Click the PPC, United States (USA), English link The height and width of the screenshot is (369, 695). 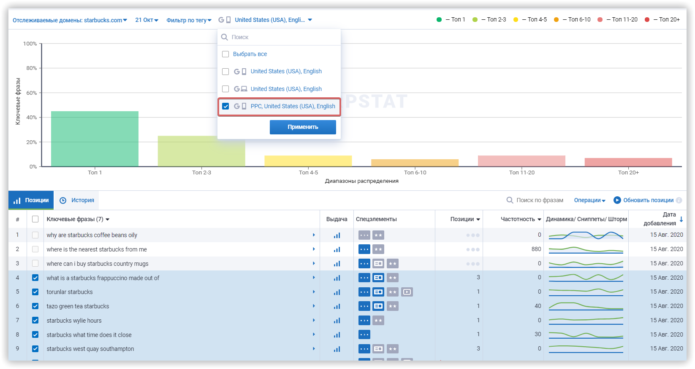tap(293, 106)
